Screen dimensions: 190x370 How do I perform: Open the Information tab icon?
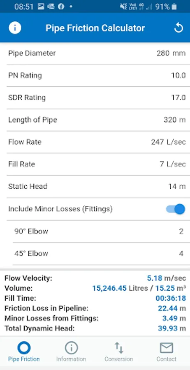tap(71, 347)
